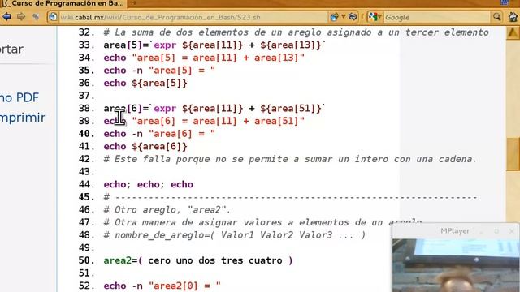Viewport: 520px width, 292px height.
Task: Click the site identity icon in address bar
Action: point(53,17)
